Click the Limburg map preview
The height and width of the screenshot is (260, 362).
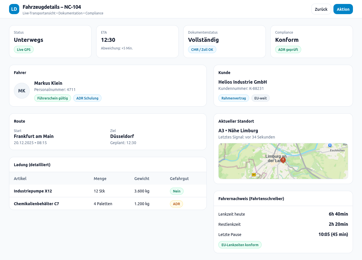pos(283,161)
